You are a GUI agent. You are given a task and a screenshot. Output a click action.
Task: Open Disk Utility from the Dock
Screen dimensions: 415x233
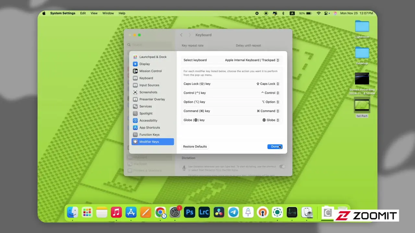(x=307, y=212)
